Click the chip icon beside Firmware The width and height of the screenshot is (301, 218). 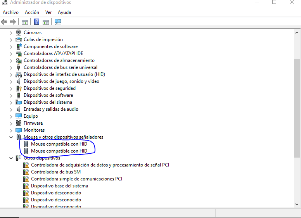point(19,123)
